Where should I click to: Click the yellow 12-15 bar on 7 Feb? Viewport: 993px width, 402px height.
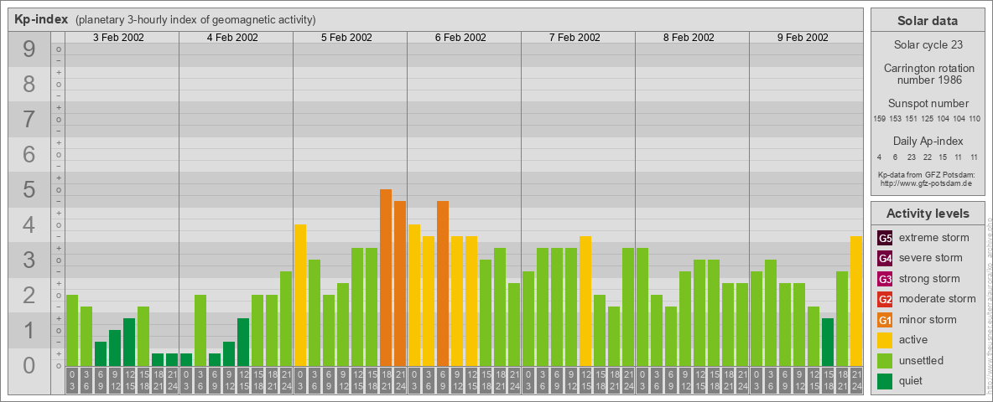pyautogui.click(x=585, y=301)
